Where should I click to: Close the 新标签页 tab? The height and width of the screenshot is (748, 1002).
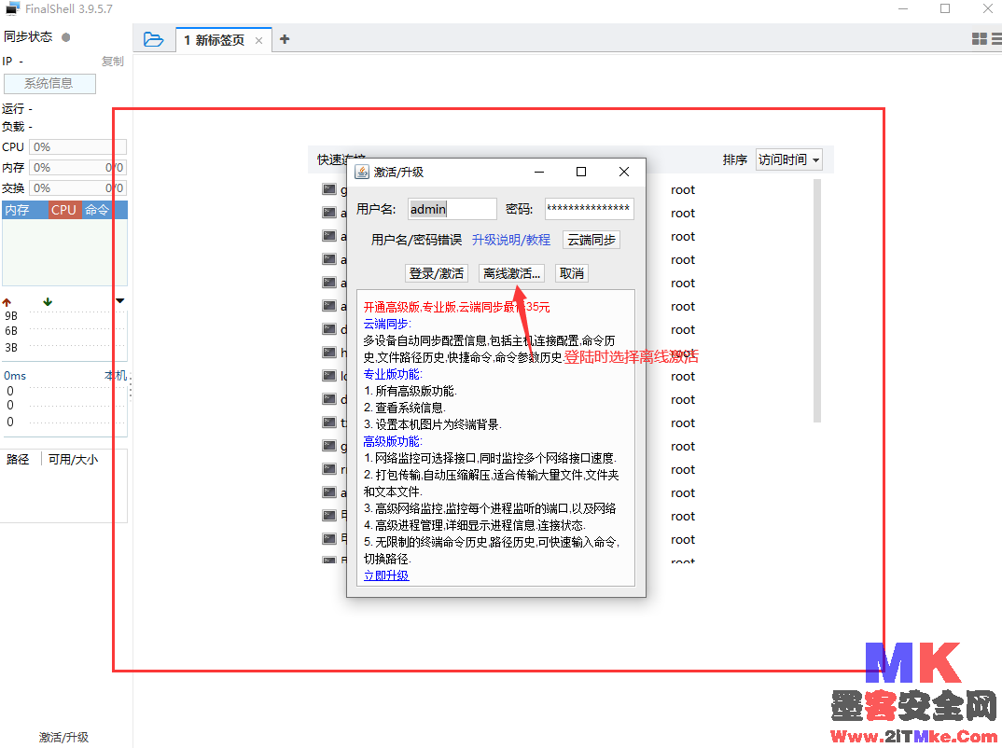pos(258,40)
